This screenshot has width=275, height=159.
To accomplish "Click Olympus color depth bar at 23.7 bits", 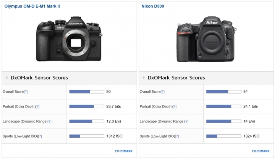I will (x=87, y=106).
